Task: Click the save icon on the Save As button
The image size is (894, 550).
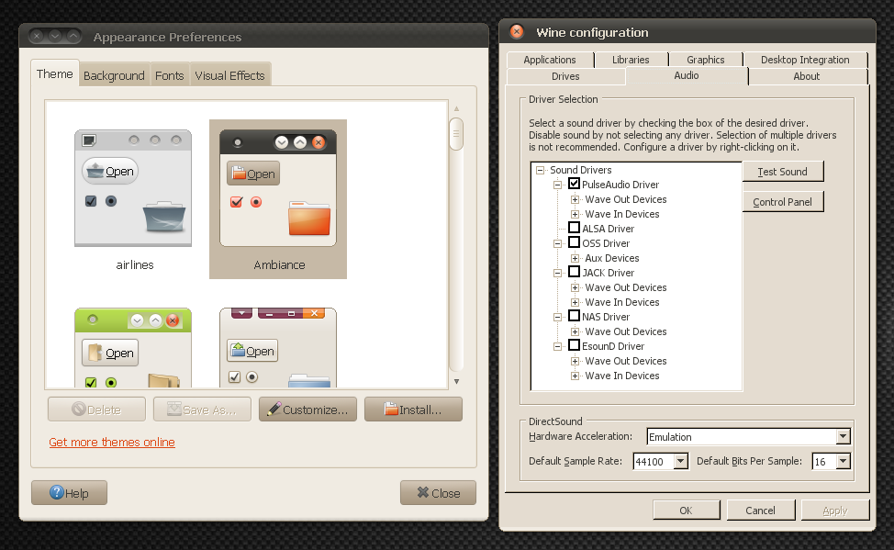Action: tap(174, 409)
